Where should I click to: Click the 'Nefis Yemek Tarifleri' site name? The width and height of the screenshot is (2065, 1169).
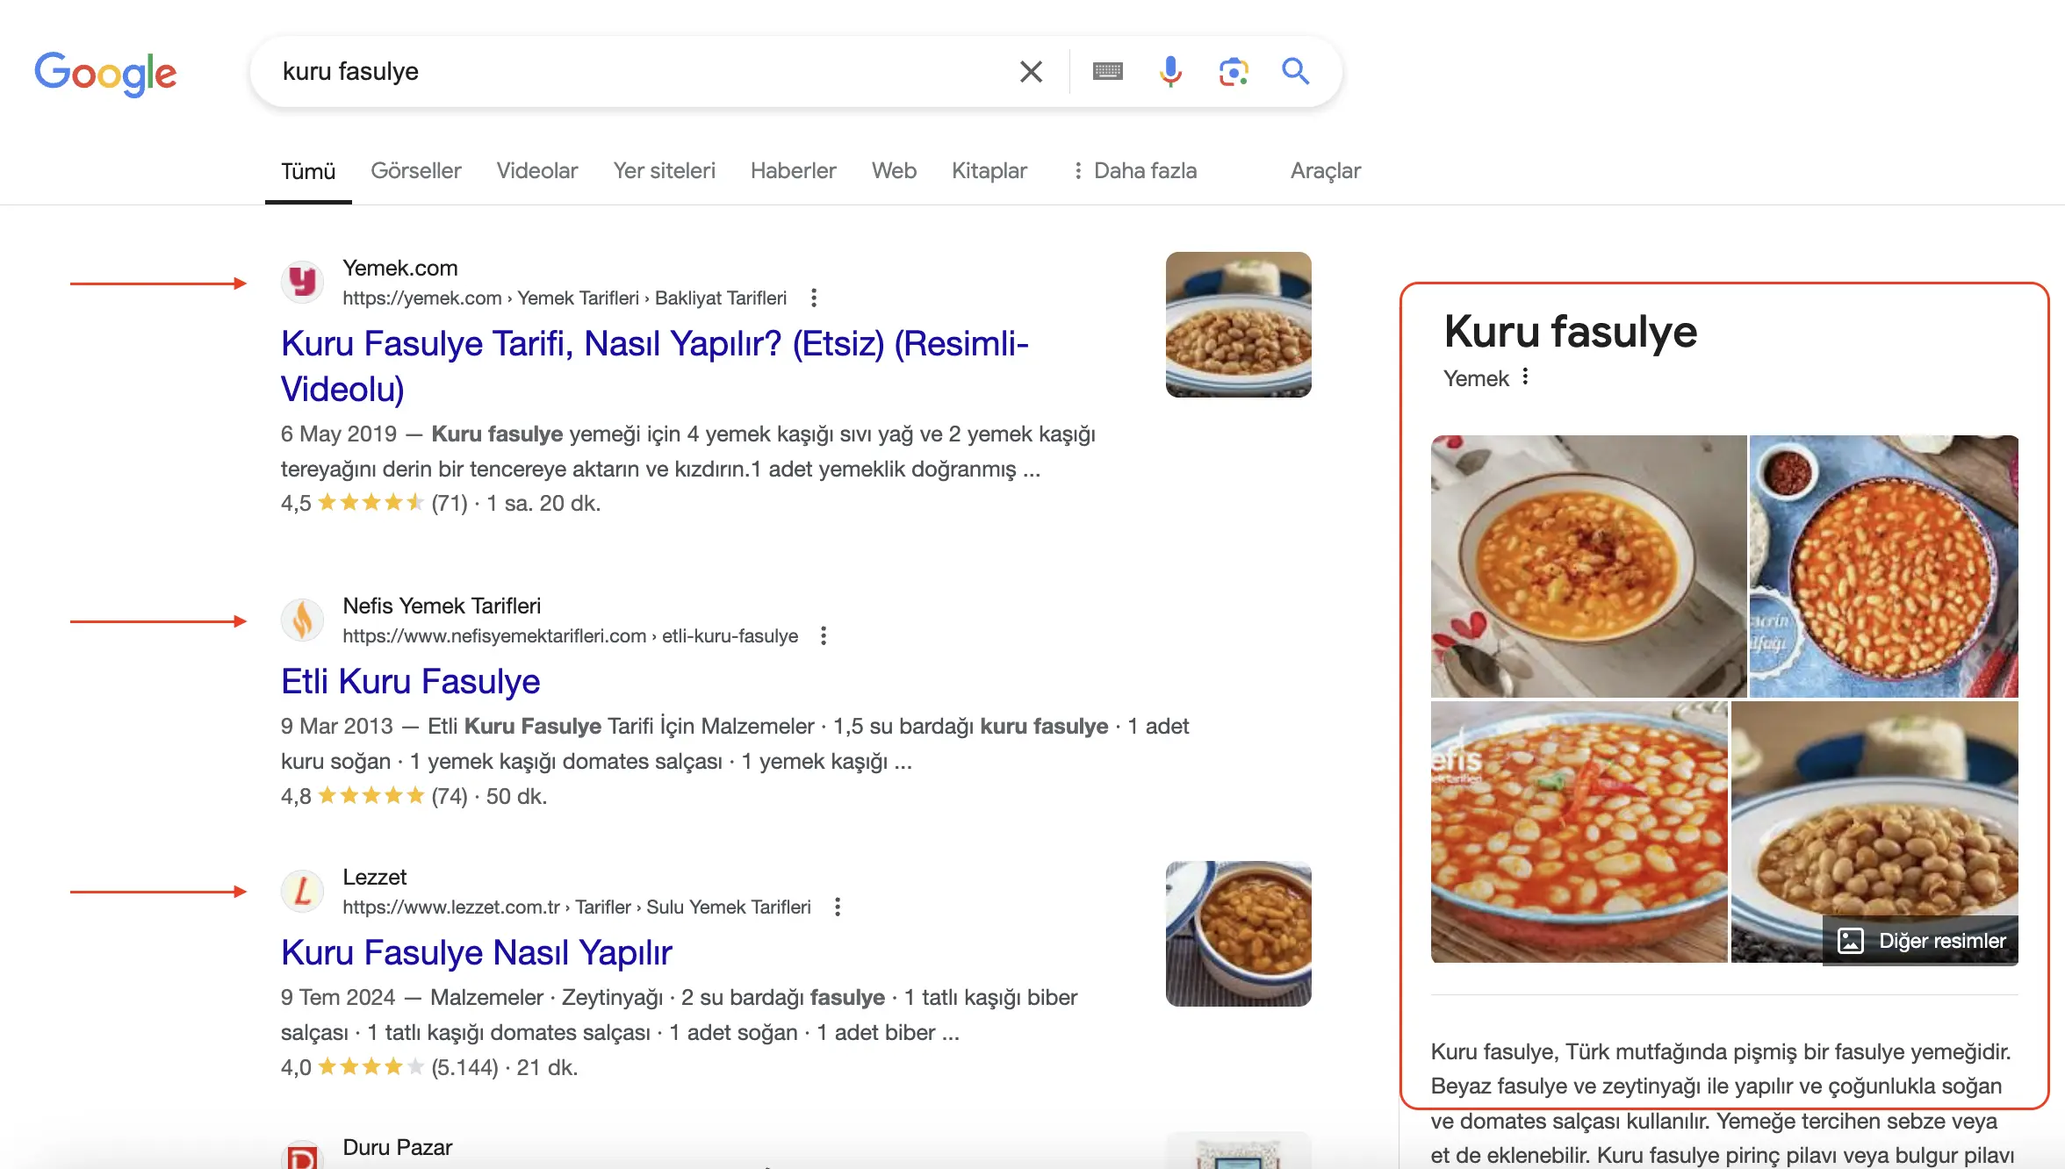(442, 606)
